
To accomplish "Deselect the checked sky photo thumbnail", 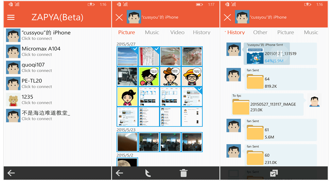I will coord(127,56).
